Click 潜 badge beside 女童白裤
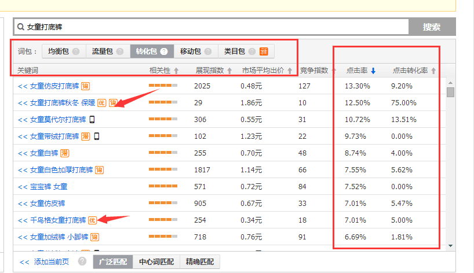Screen dimensions: 474x273 pyautogui.click(x=65, y=153)
